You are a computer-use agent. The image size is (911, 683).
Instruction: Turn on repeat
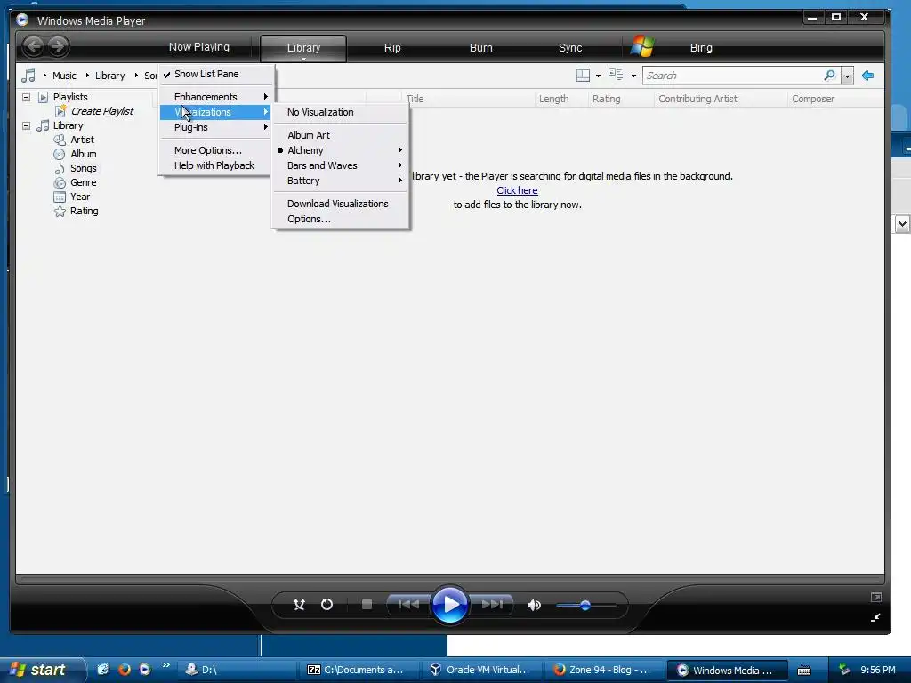click(327, 605)
